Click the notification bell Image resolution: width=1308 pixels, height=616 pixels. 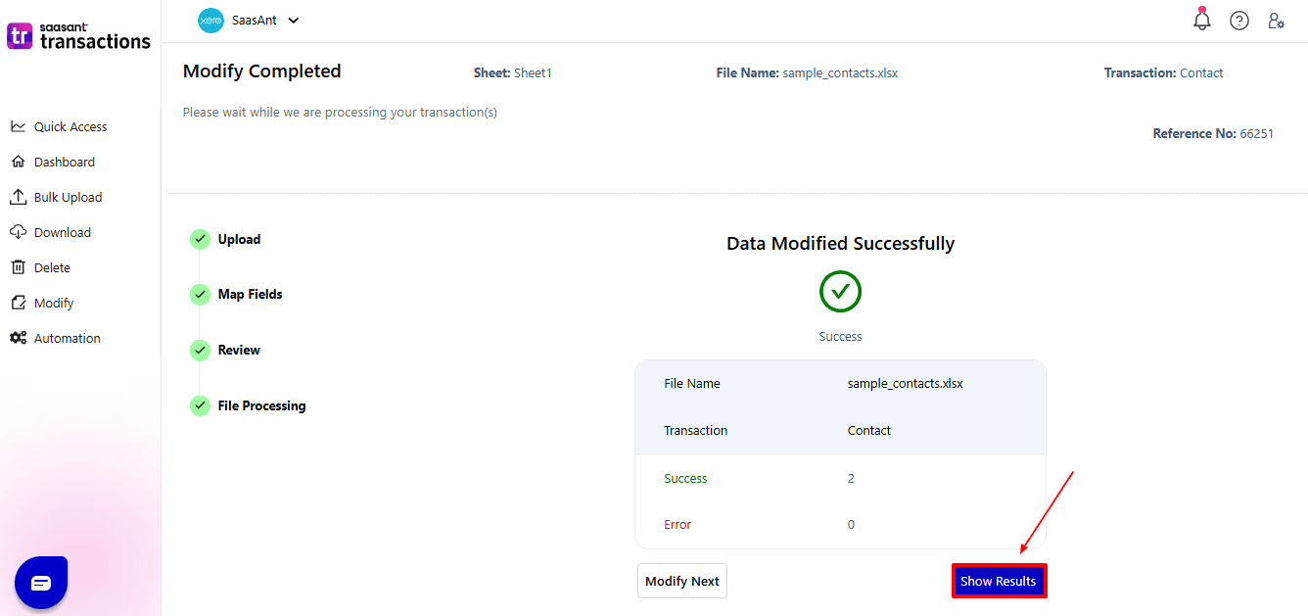1201,20
